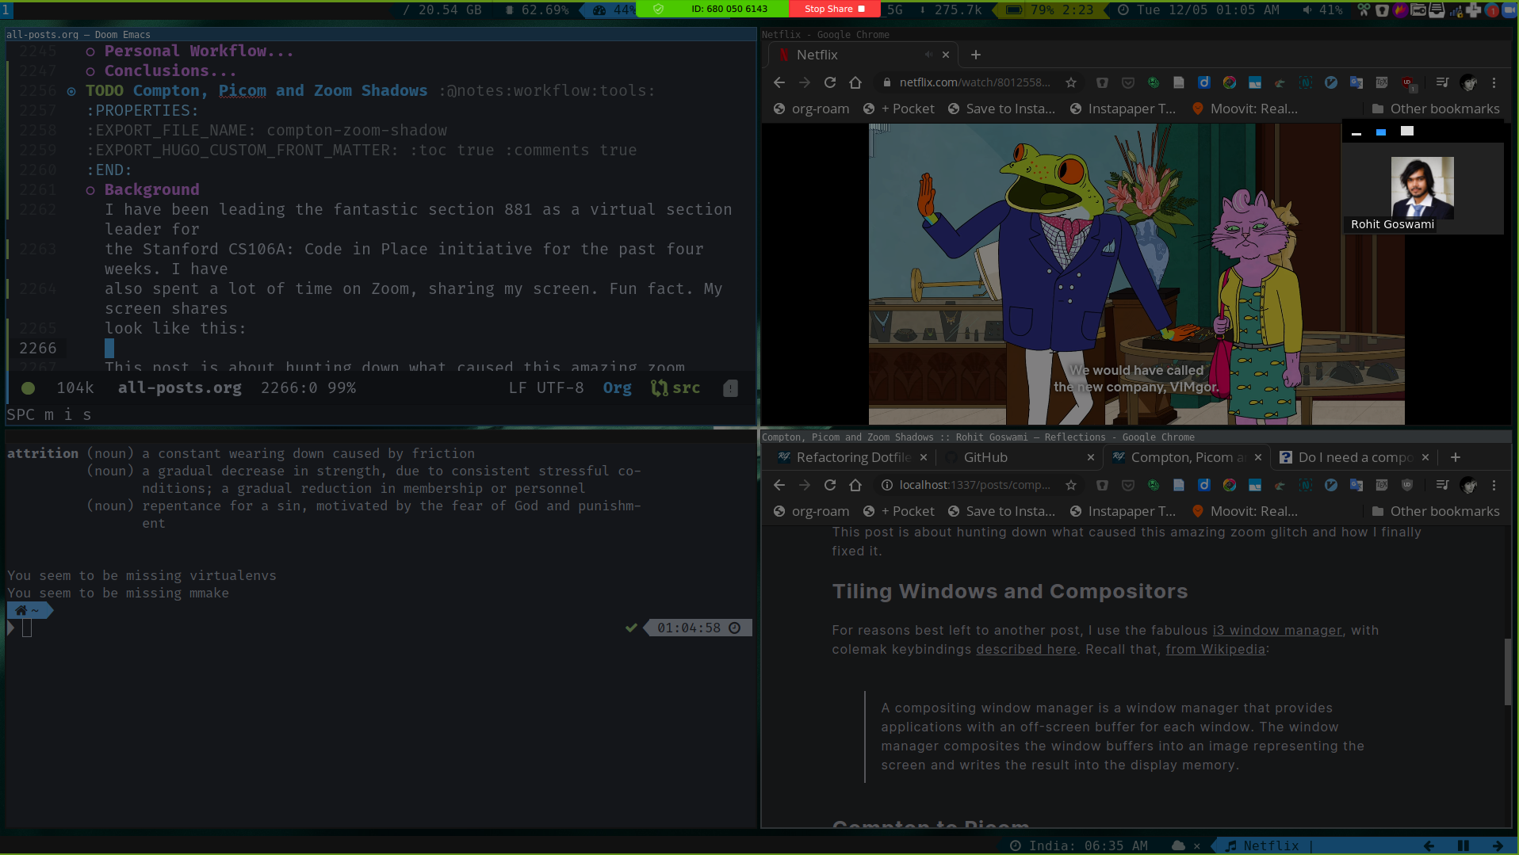Click the src branch indicator in modeline
The image size is (1519, 855).
click(675, 387)
